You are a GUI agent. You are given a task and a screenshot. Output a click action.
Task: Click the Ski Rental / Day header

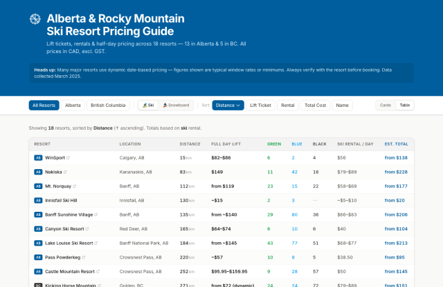point(355,144)
